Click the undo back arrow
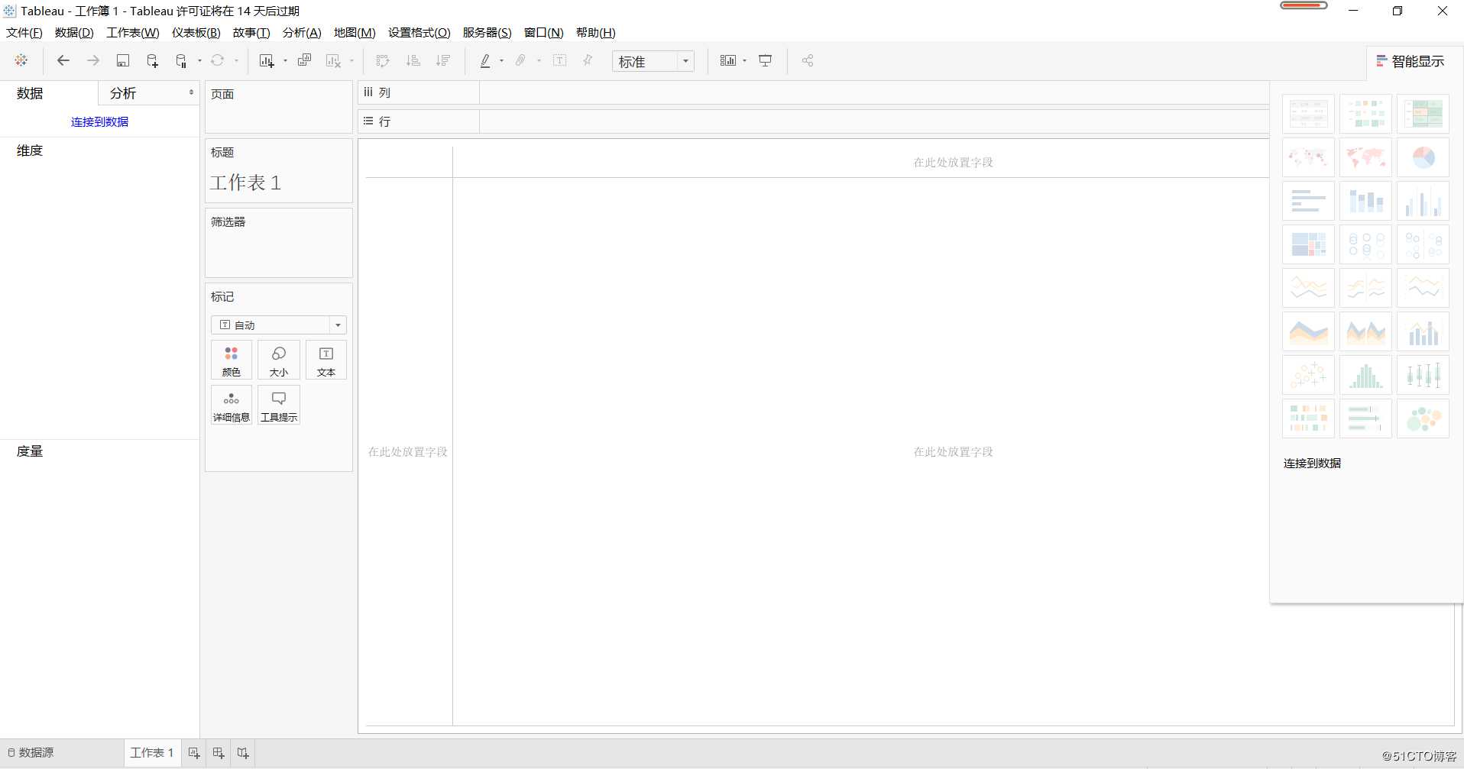1464x769 pixels. pyautogui.click(x=63, y=60)
